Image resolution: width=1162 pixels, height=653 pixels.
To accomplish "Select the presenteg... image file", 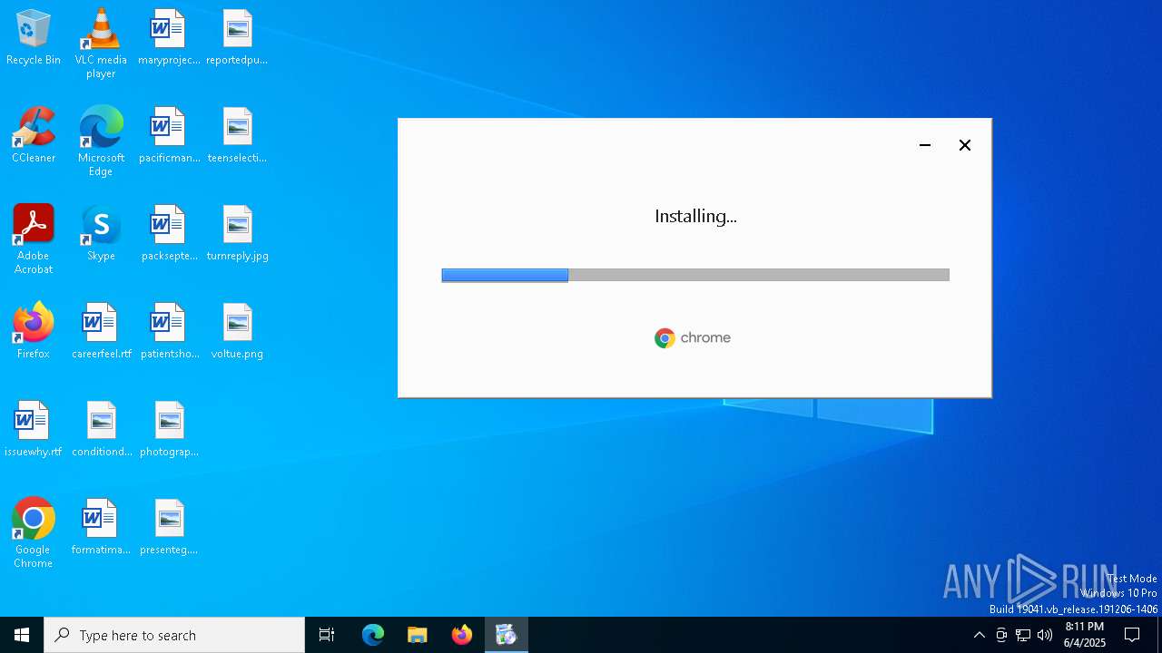I will pyautogui.click(x=169, y=528).
